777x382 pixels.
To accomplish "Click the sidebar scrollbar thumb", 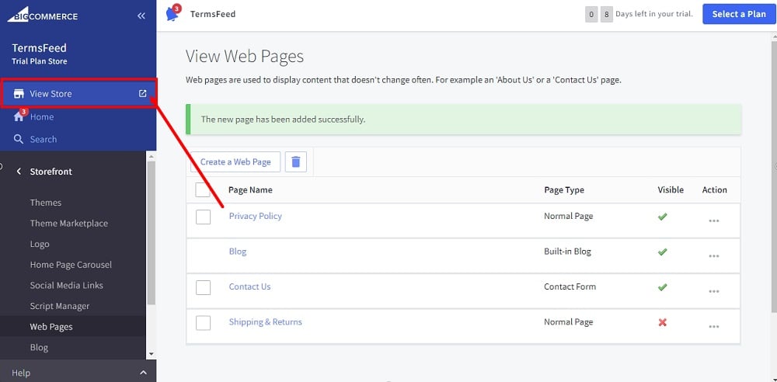I will tap(152, 232).
